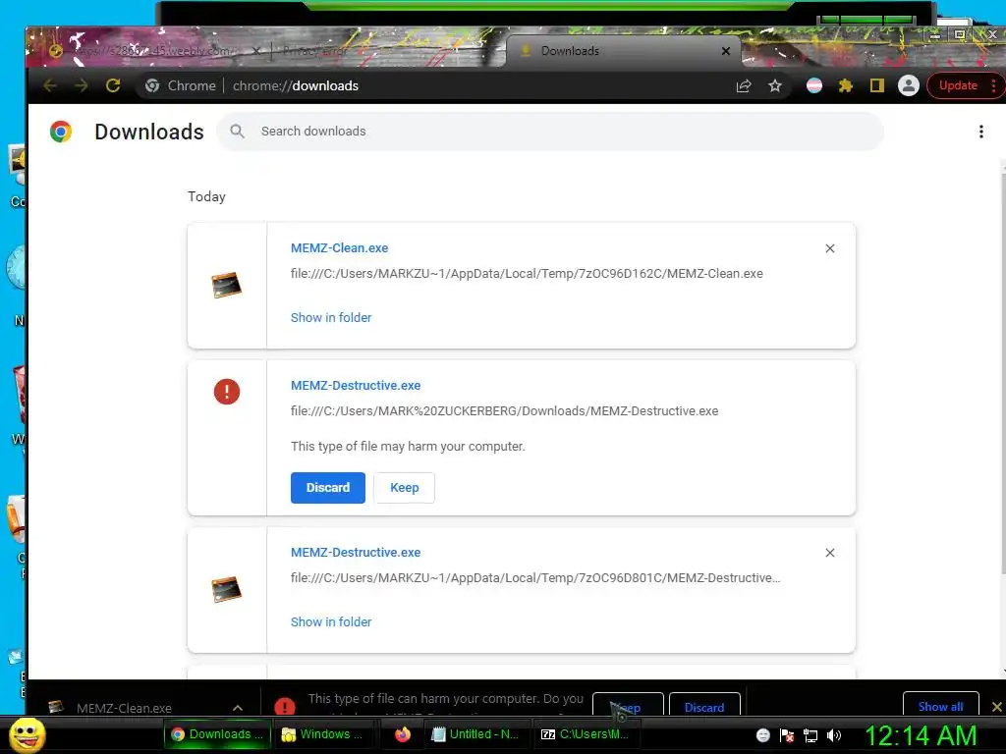Click MEMZ-Clean.exe item in the download shelf
Screen dimensions: 1006x754
tap(124, 708)
